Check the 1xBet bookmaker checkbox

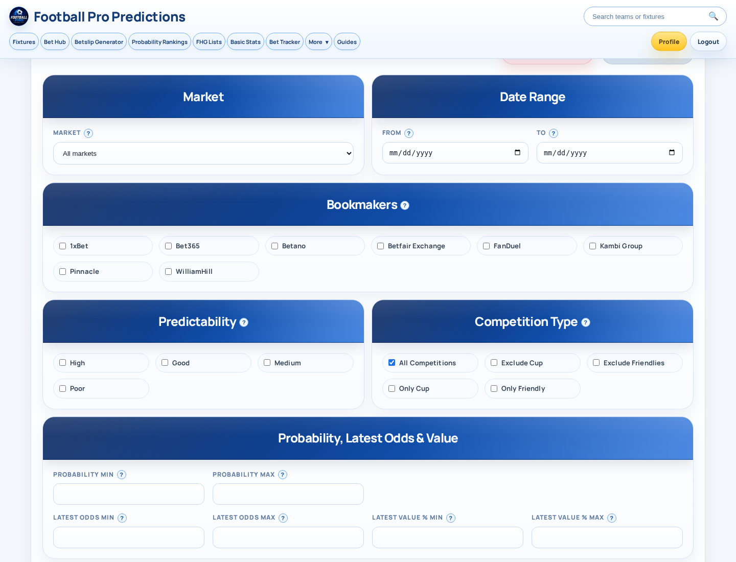click(x=63, y=246)
